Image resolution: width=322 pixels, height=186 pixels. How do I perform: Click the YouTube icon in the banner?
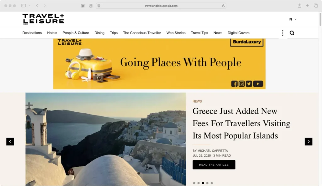[x=258, y=84]
